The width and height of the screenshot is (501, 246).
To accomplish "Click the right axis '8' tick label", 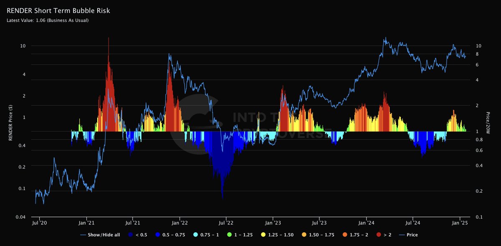I will (477, 54).
